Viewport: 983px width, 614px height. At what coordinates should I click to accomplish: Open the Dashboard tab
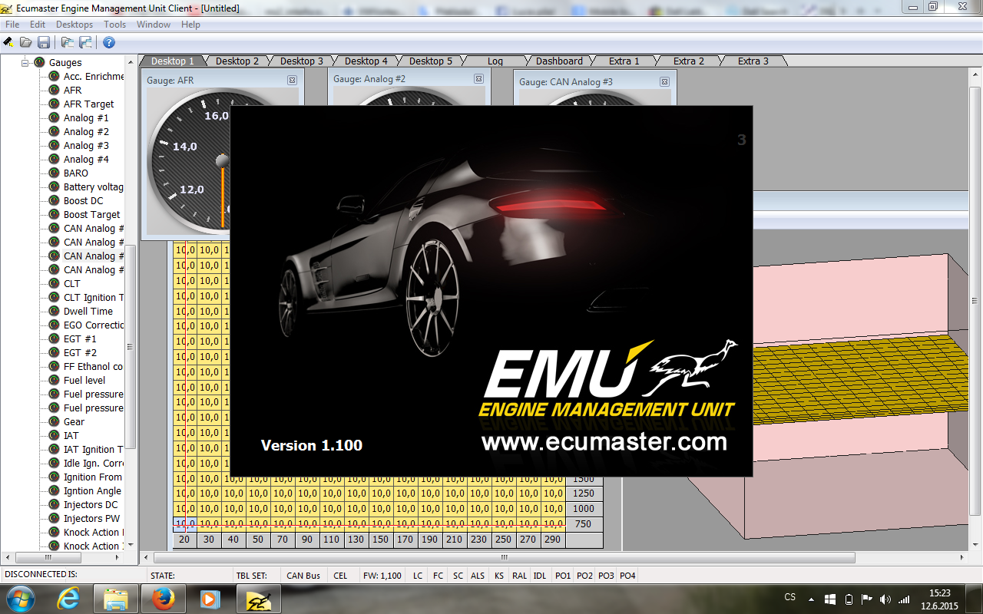pos(559,61)
